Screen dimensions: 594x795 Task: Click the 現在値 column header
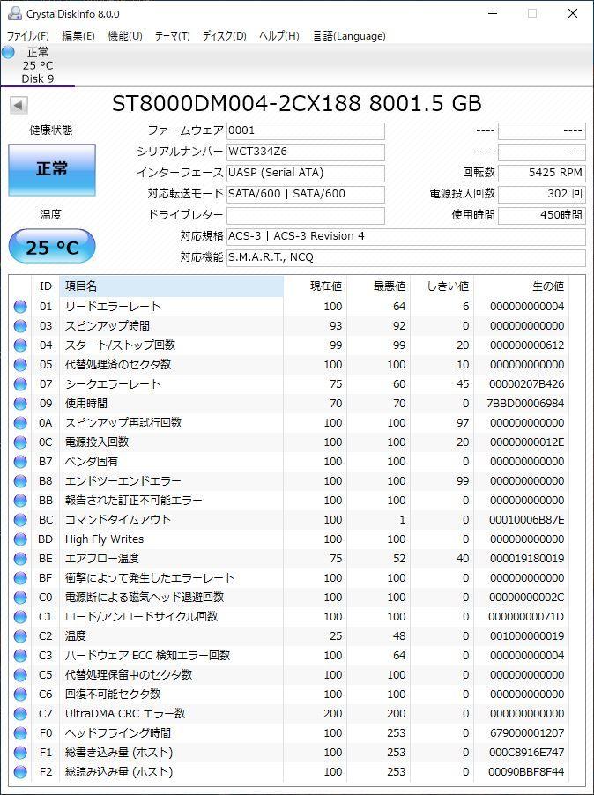coord(316,286)
